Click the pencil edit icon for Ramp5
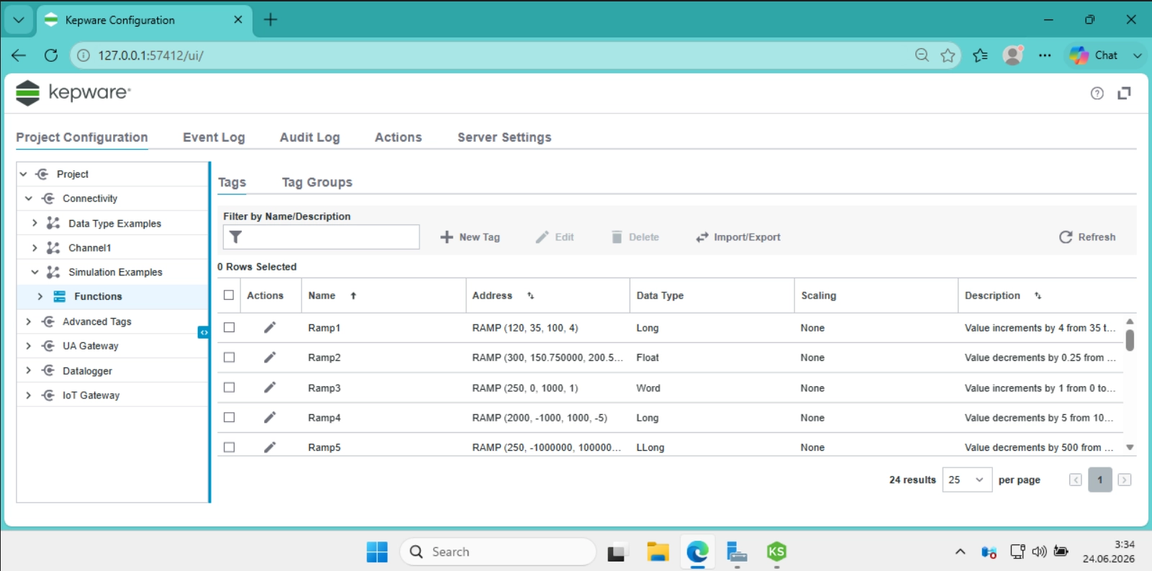 tap(270, 447)
